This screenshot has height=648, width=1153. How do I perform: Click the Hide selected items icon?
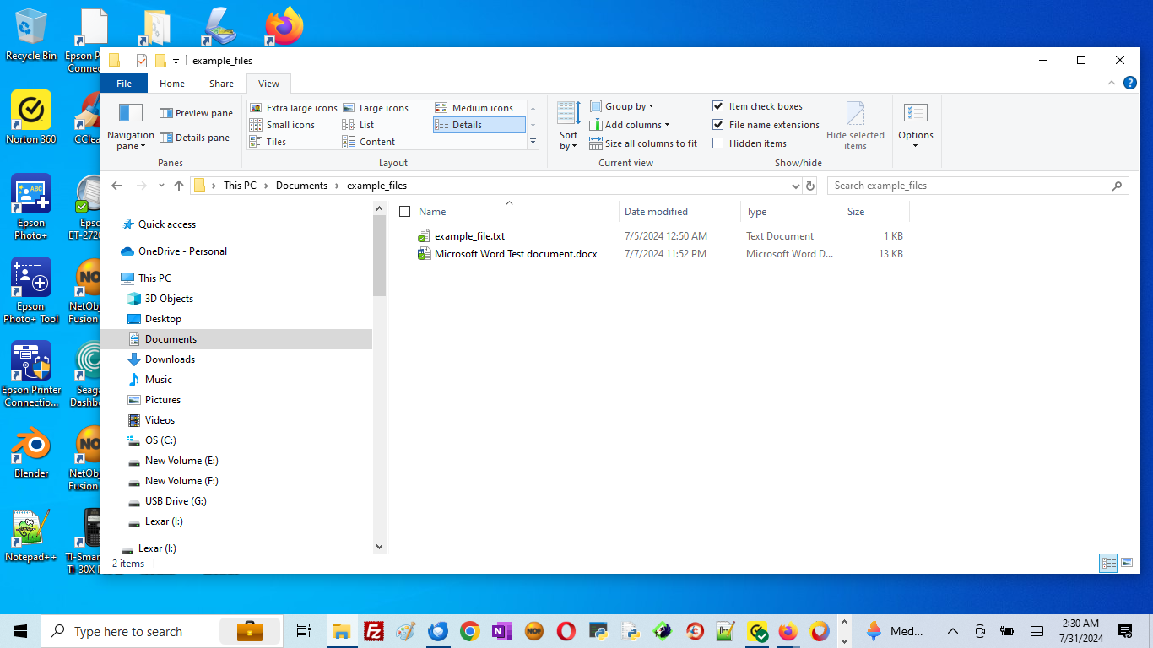[x=855, y=115]
